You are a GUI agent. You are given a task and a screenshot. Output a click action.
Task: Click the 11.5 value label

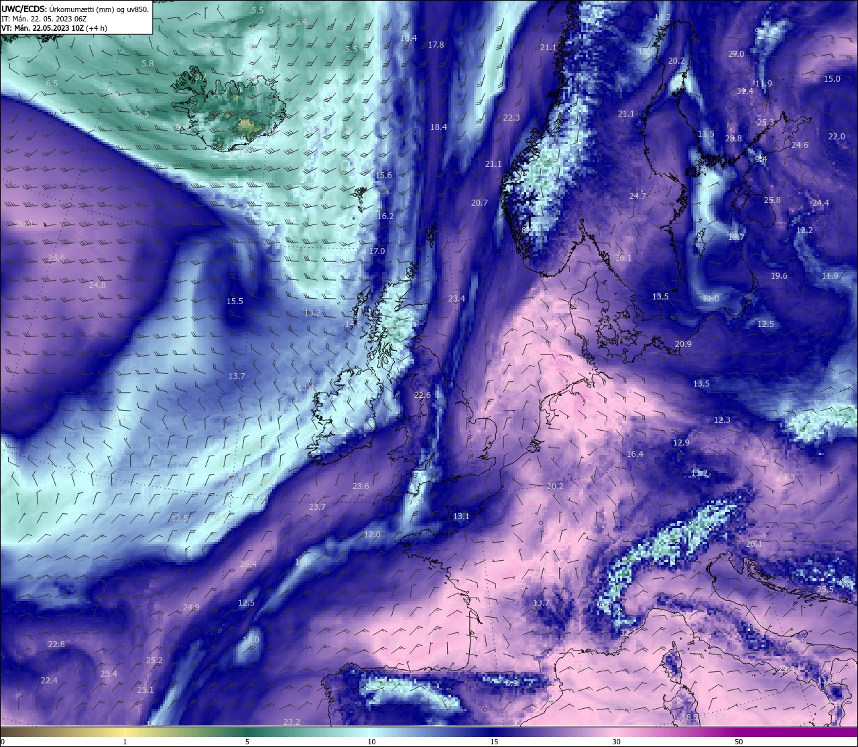(x=706, y=135)
